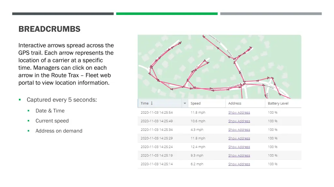Image resolution: width=334 pixels, height=187 pixels.
Task: Click the Address column header
Action: [x=235, y=103]
